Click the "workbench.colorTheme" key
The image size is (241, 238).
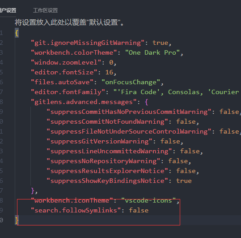tap(74, 53)
